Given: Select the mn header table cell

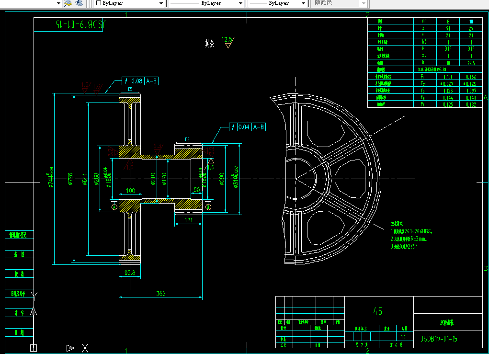Looking at the screenshot, I should pyautogui.click(x=425, y=21).
